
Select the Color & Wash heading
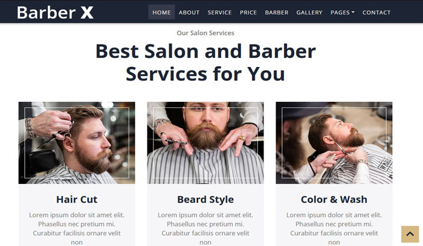[x=334, y=200]
